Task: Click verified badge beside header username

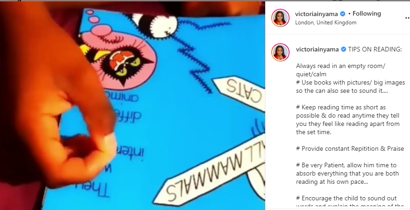Action: (x=343, y=14)
